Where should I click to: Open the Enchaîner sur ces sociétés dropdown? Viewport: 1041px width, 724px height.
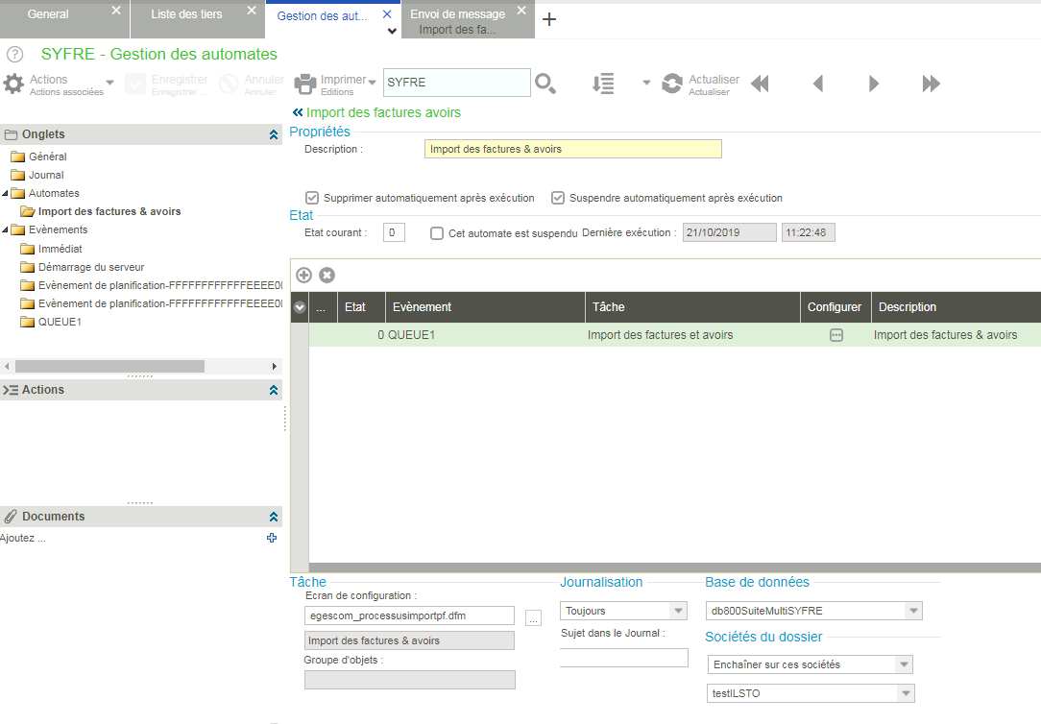click(x=904, y=664)
